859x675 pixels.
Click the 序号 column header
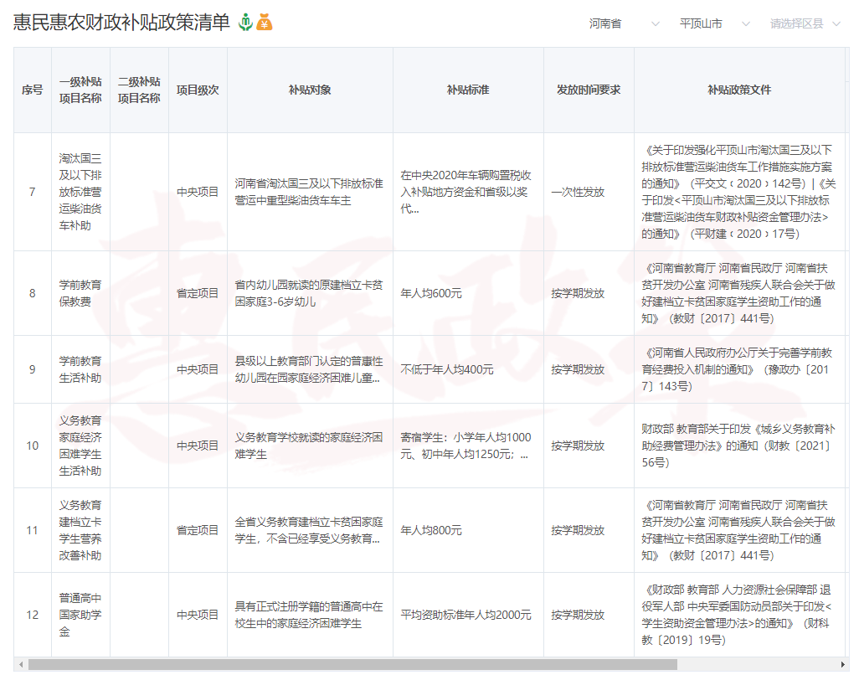33,90
